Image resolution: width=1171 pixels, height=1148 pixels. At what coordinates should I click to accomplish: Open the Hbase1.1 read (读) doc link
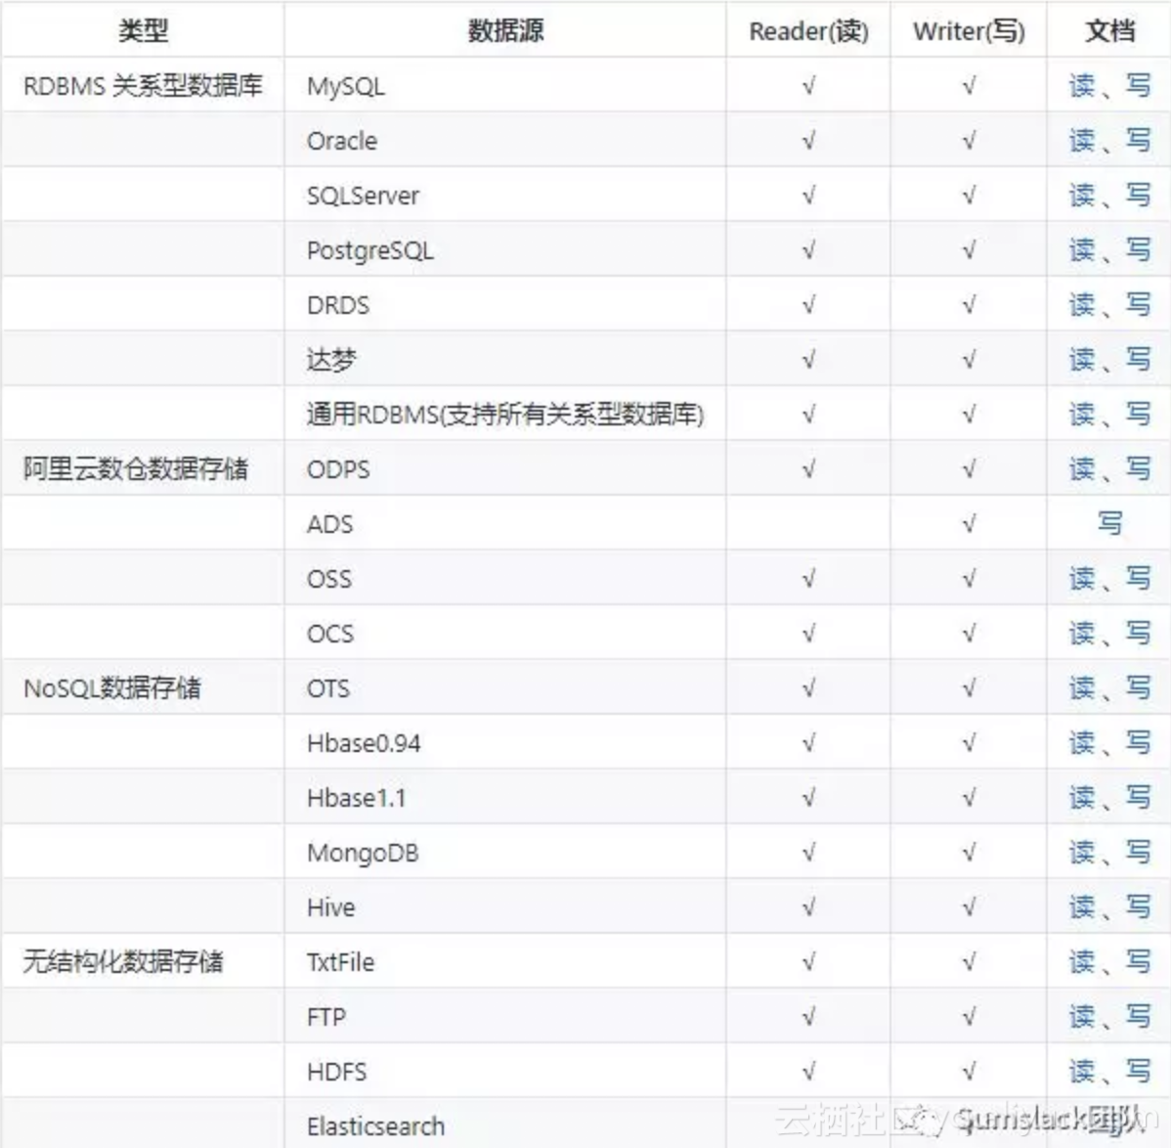click(1082, 798)
